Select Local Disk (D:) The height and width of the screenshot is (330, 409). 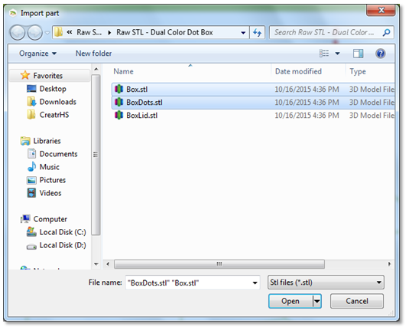point(63,245)
